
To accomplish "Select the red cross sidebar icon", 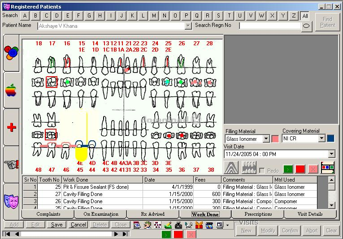I will coord(11,127).
